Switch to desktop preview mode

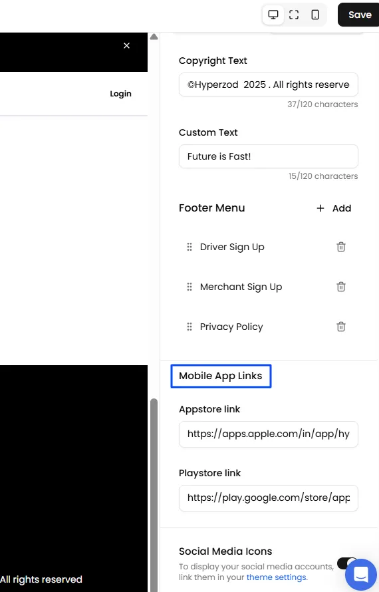coord(273,15)
